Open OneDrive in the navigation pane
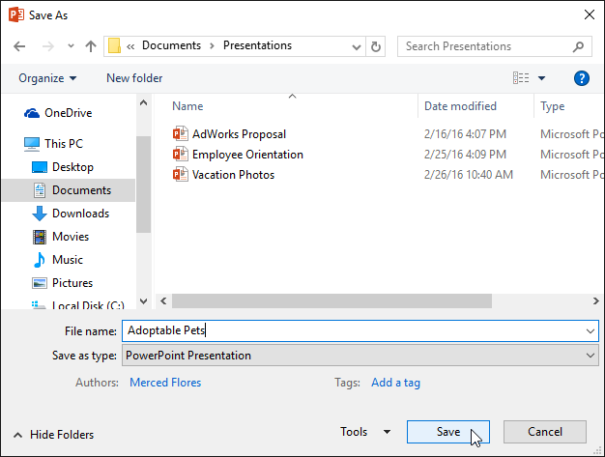The width and height of the screenshot is (605, 457). [68, 113]
